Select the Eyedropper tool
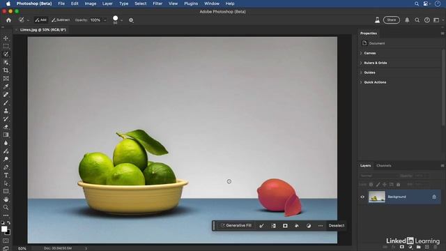The image size is (446, 251). (6, 86)
